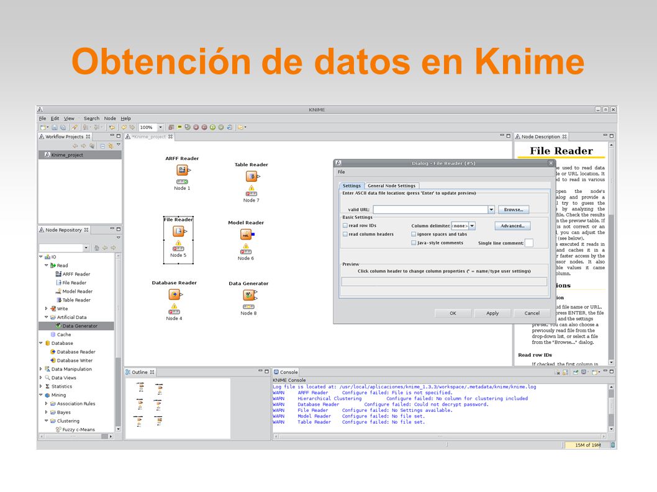Click the Node Repository vertical scrollbar

pos(118,342)
